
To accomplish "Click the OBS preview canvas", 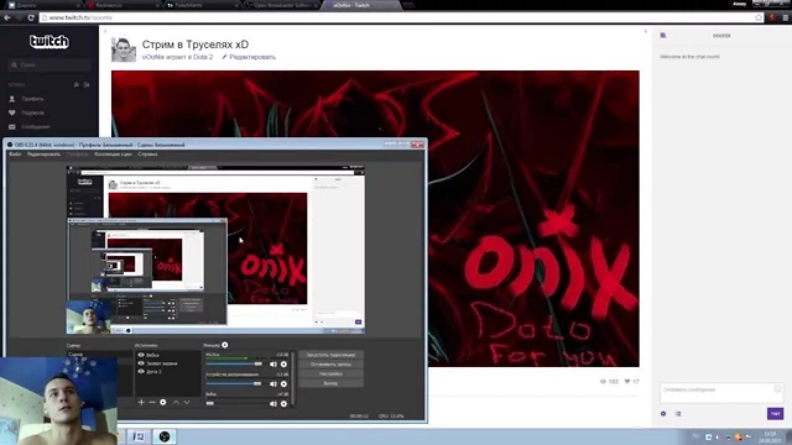I will [x=215, y=250].
